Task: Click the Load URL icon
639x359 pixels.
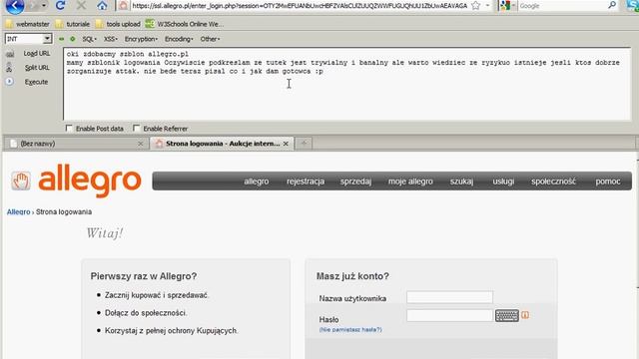Action: click(x=10, y=54)
